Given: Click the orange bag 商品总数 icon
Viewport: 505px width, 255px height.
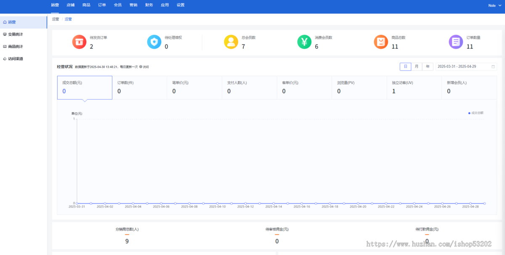Looking at the screenshot, I should 381,42.
